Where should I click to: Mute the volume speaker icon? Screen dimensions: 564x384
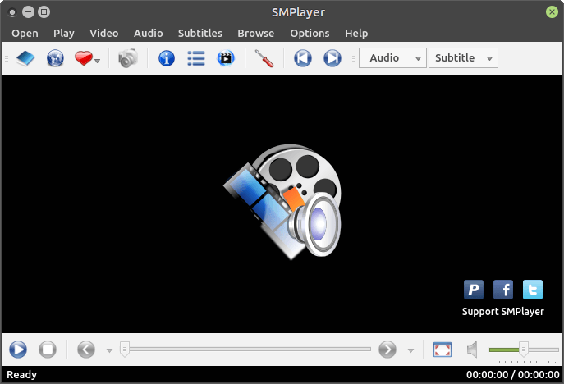(472, 350)
